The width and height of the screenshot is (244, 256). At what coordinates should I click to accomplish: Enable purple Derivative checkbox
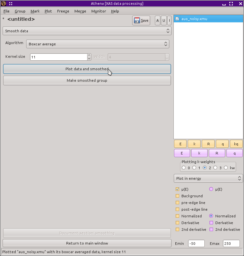(x=211, y=222)
